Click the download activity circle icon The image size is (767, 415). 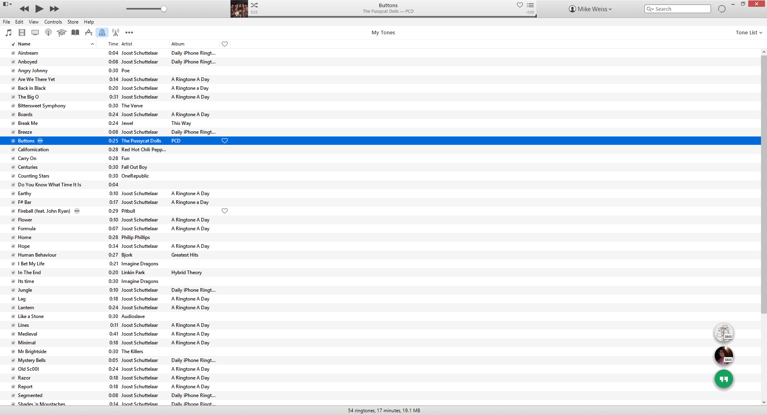[x=721, y=9]
